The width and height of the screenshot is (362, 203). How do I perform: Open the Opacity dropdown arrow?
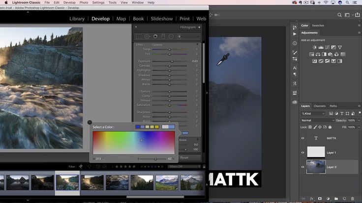pos(359,120)
